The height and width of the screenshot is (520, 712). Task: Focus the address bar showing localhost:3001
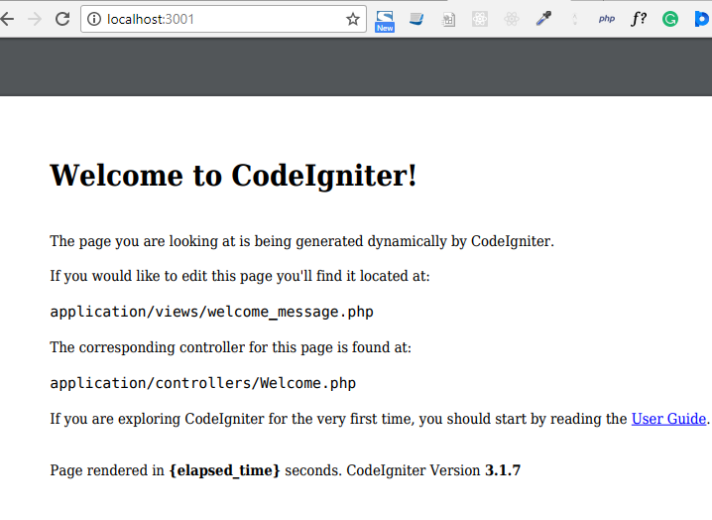pyautogui.click(x=223, y=19)
